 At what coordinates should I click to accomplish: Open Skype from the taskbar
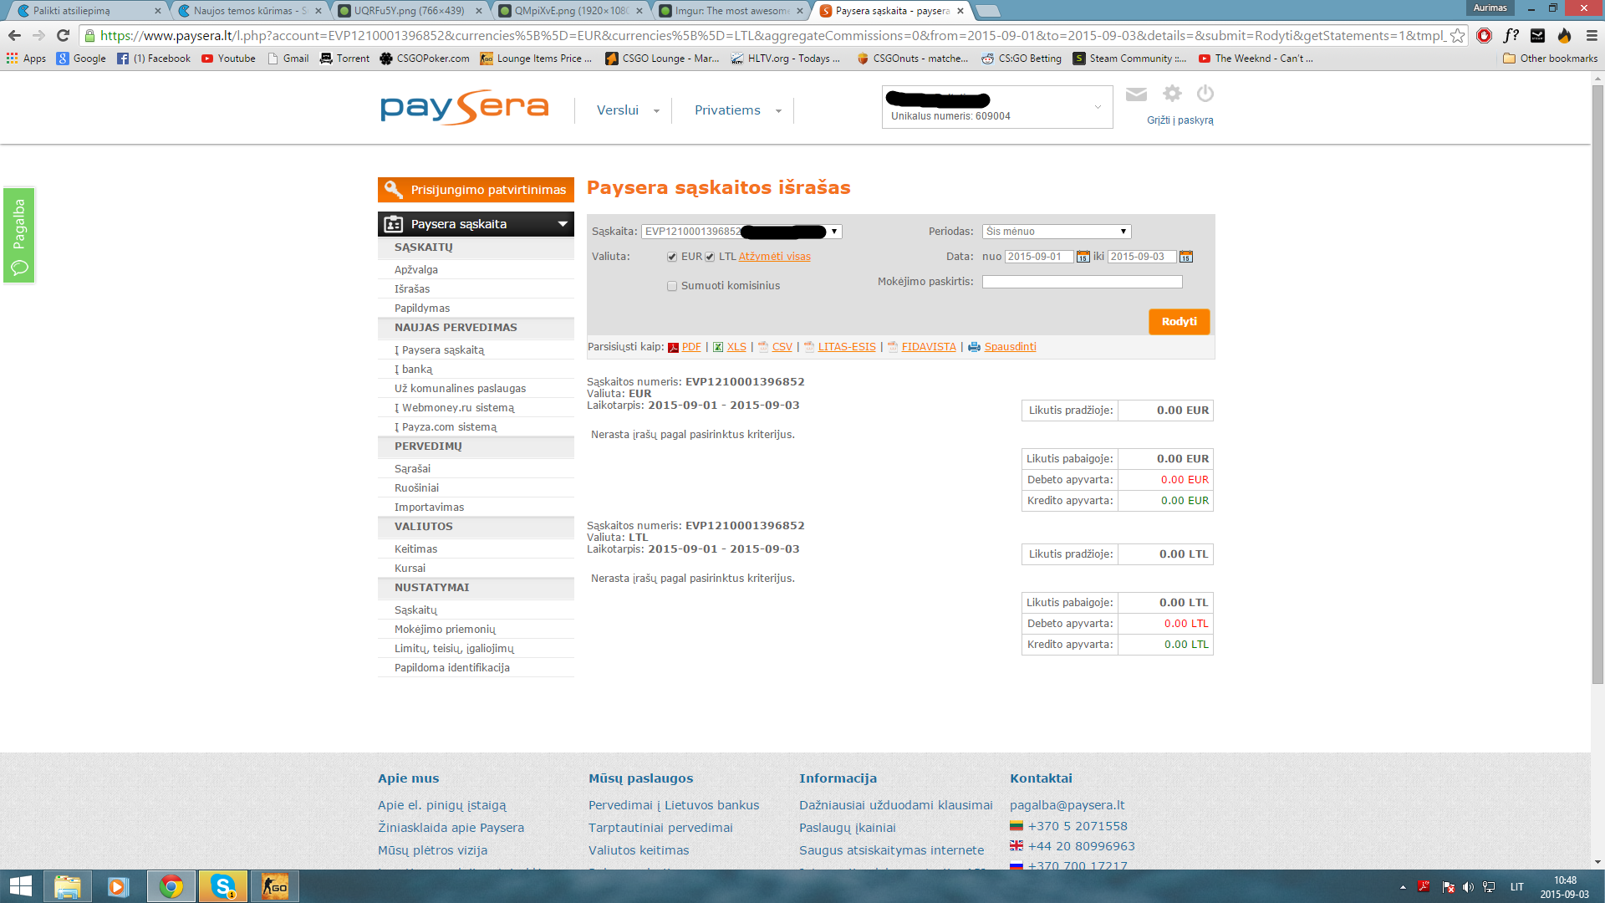click(x=223, y=886)
